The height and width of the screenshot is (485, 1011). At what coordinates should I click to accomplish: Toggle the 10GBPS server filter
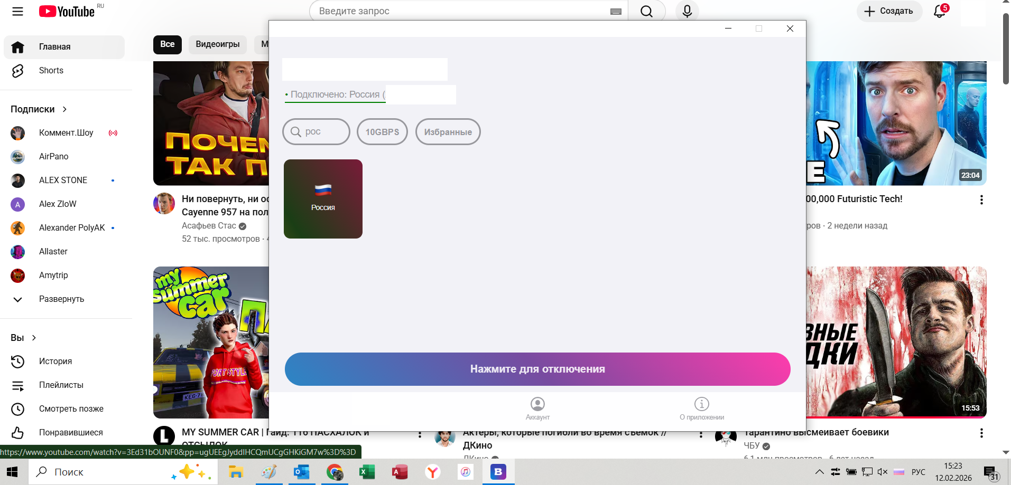(x=382, y=132)
